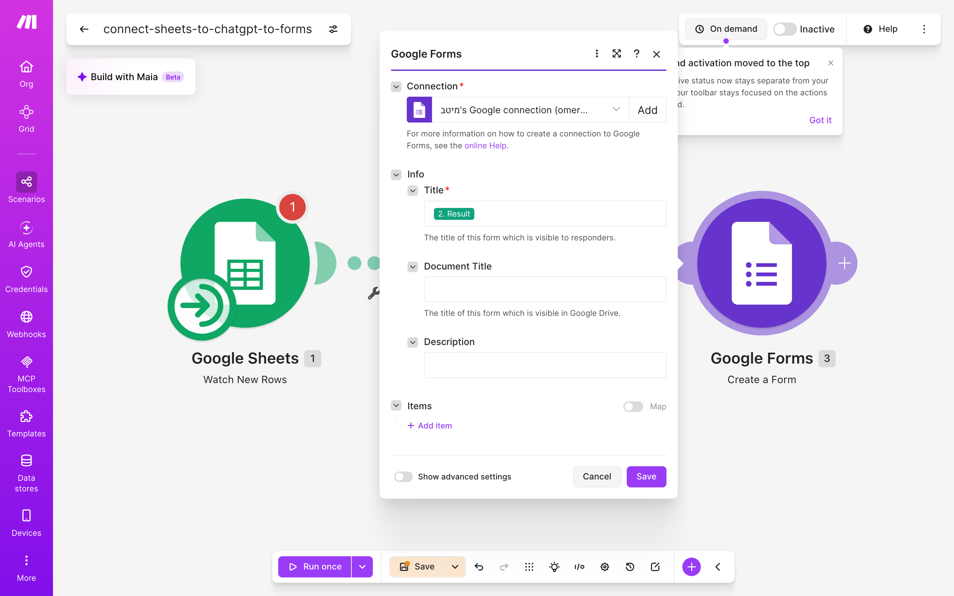Click the Document Title input field
This screenshot has height=596, width=954.
click(545, 289)
